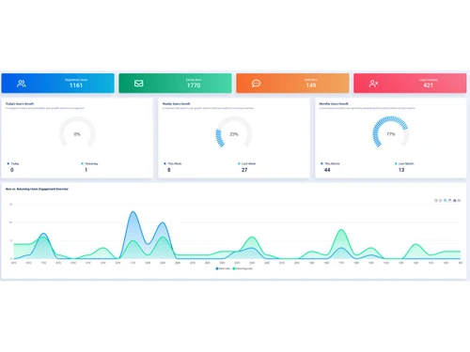Click the This Month legend label

(x=332, y=163)
